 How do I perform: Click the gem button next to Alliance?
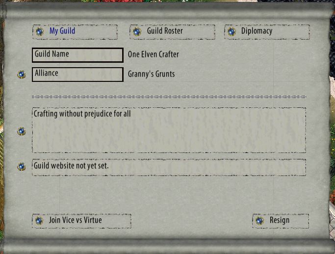point(22,75)
